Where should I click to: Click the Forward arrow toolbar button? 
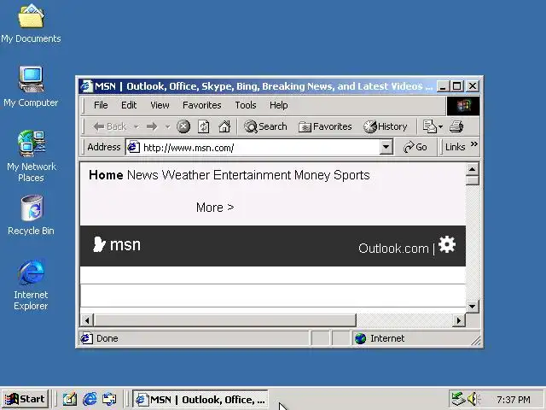[152, 126]
